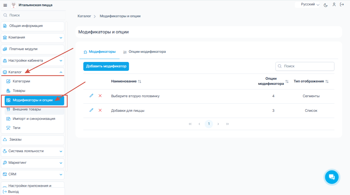This screenshot has height=195, width=350.
Task: Click Общая информация document icon
Action: 5,26
